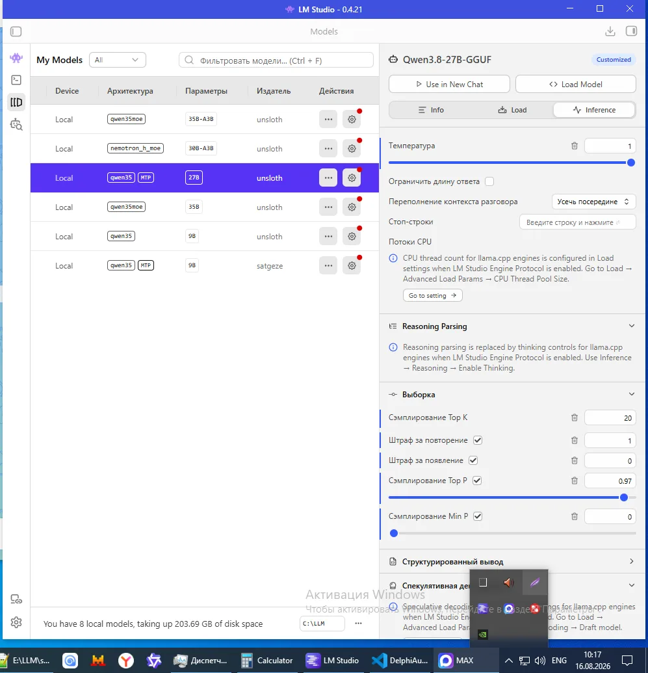Toggle Штраф за появление checkbox
This screenshot has height=673, width=648.
(x=473, y=460)
